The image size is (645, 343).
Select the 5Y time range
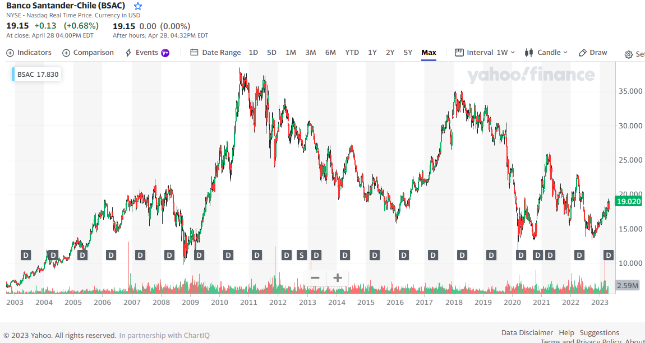pos(408,53)
